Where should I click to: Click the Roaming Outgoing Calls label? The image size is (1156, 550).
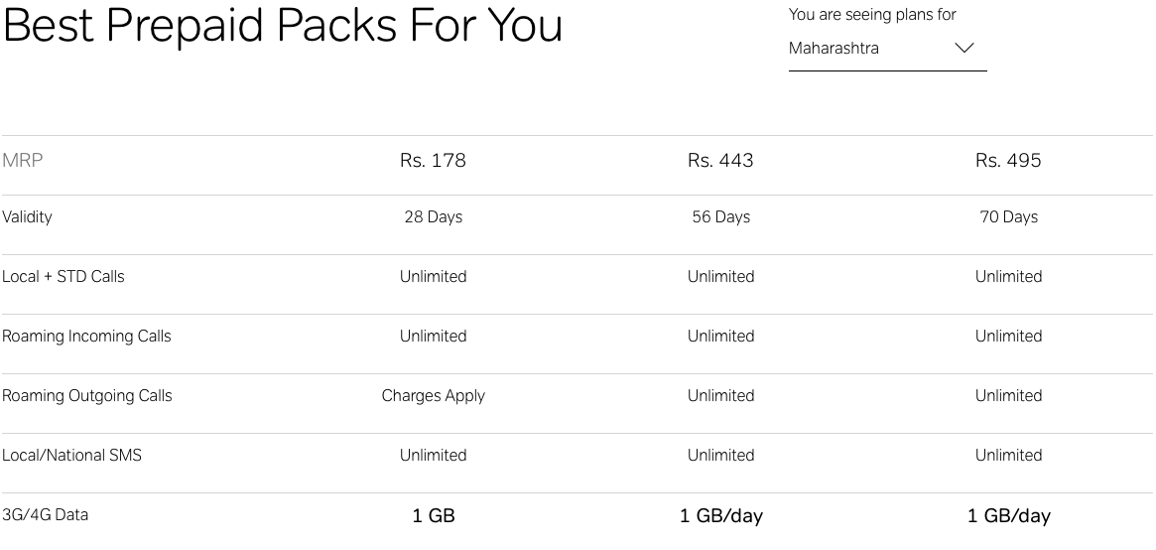tap(87, 395)
